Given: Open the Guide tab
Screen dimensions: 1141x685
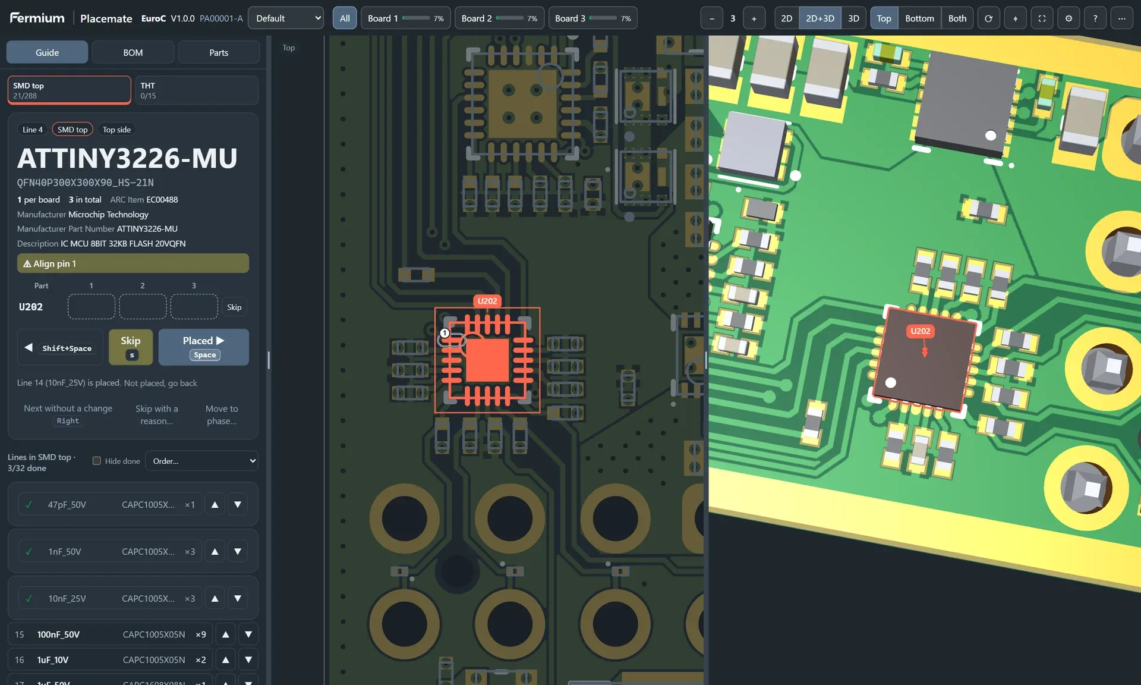Looking at the screenshot, I should [x=47, y=52].
